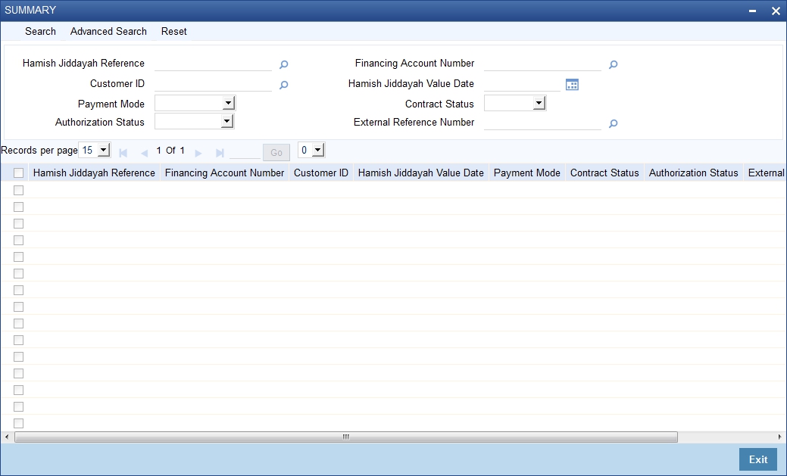Tick the second row checkbox in results
Screen dimensions: 787x476
click(19, 207)
